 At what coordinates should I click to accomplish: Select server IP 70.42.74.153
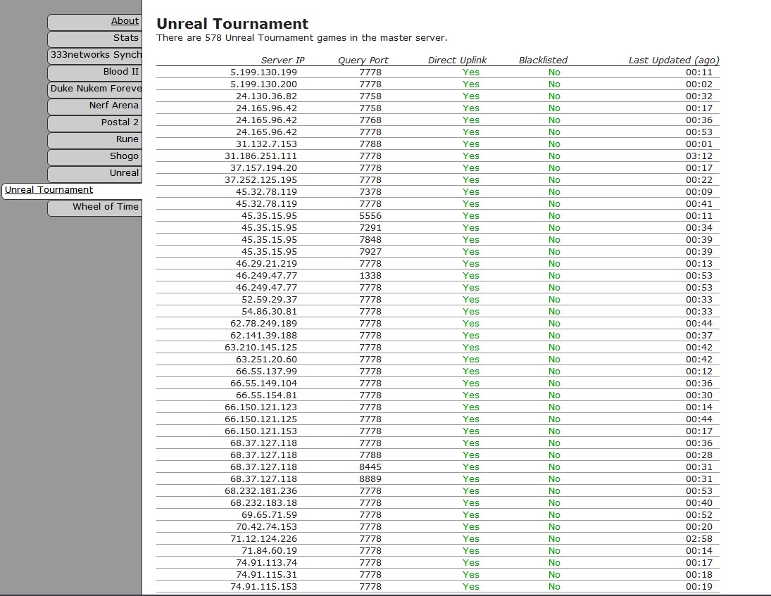point(267,527)
